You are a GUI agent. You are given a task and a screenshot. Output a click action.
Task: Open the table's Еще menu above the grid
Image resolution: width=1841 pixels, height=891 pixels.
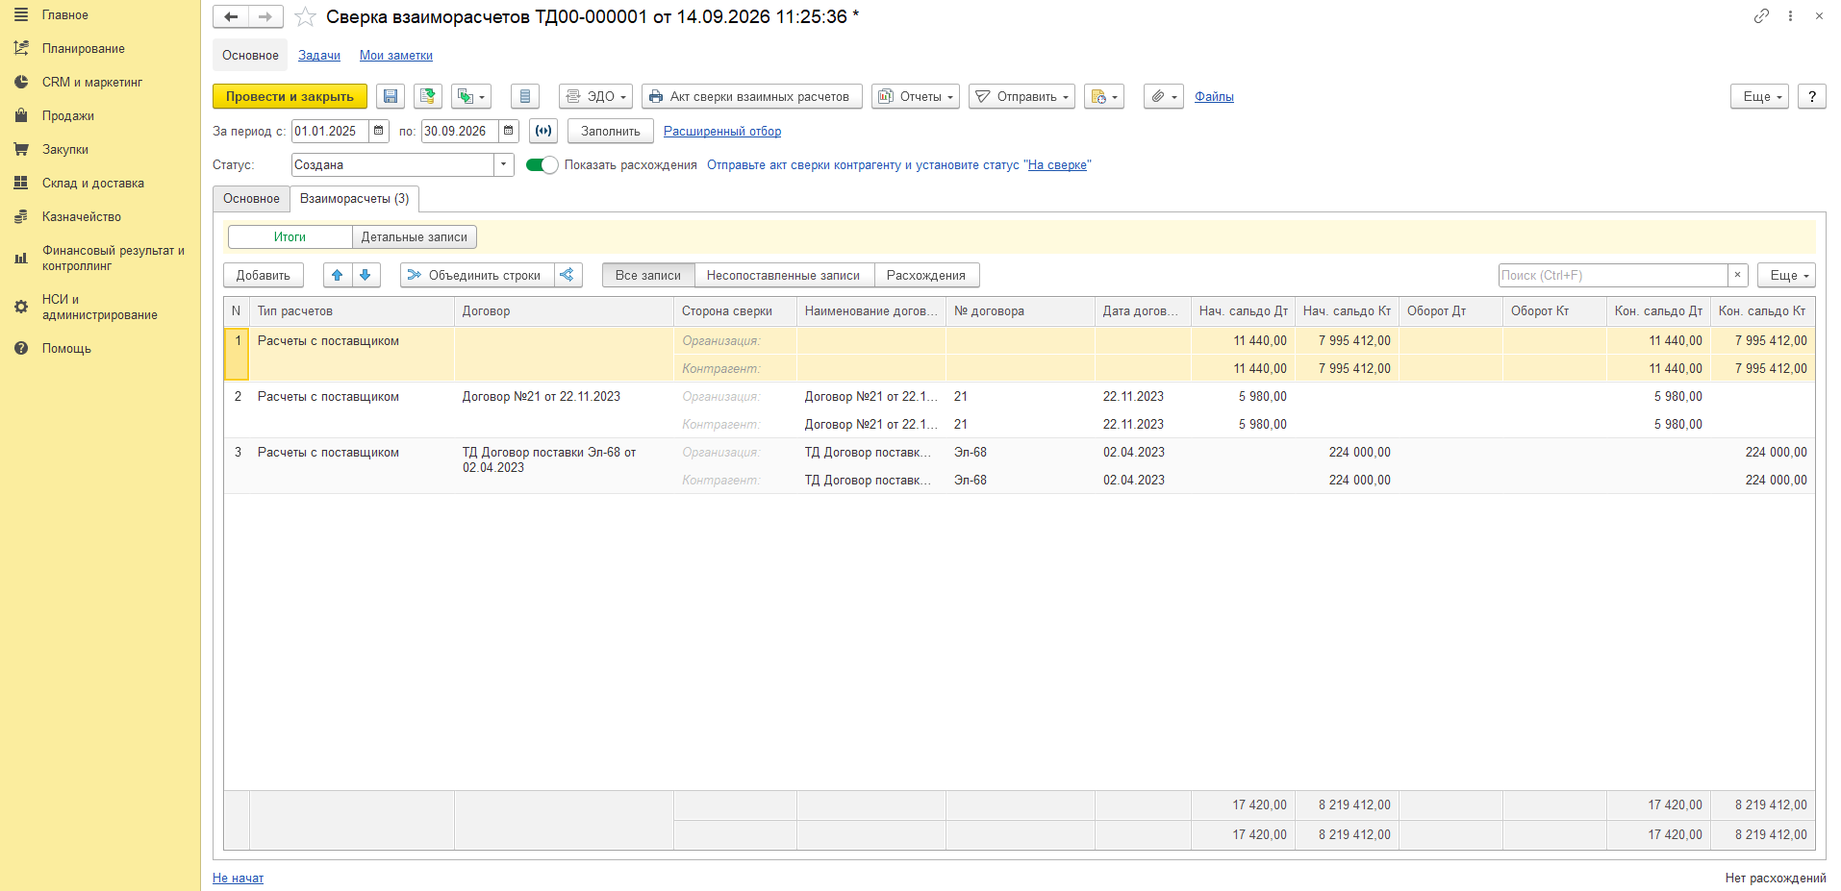(1786, 275)
